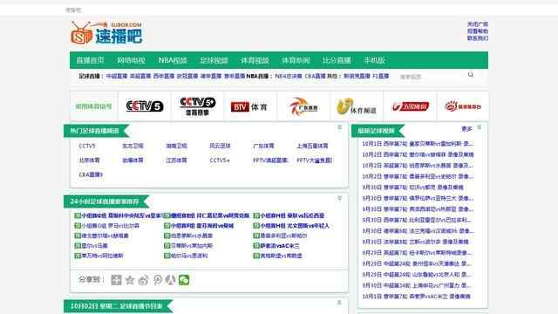Open the CBA直播 link in the sub-nav

tap(315, 76)
